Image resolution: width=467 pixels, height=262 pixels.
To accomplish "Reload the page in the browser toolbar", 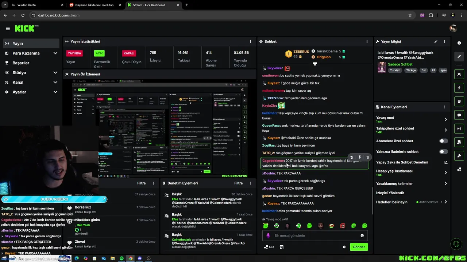I will [23, 15].
